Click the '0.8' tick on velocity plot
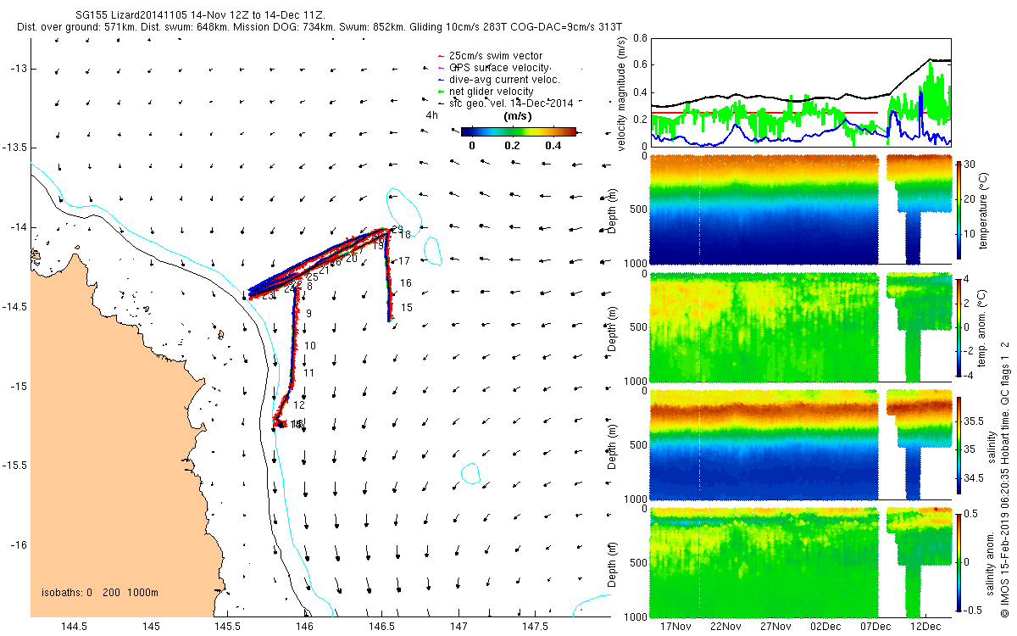The image size is (1017, 636). pyautogui.click(x=640, y=39)
